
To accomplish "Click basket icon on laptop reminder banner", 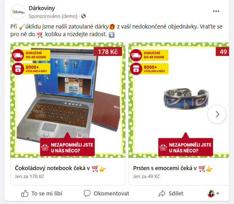I will click(x=45, y=147).
